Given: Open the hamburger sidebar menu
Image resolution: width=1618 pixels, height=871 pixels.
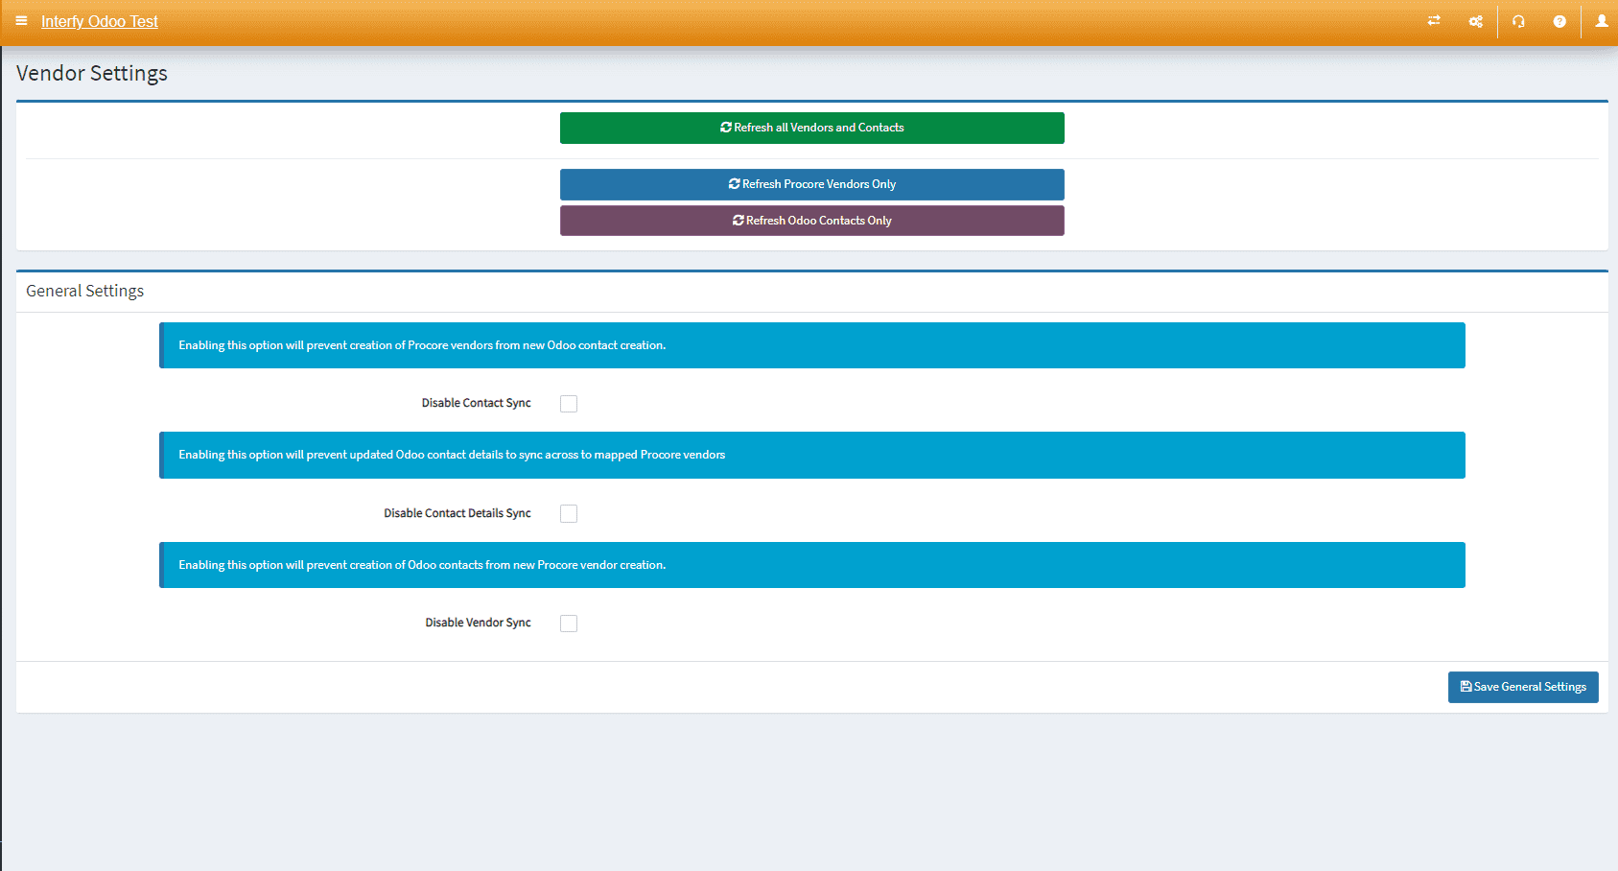Looking at the screenshot, I should (x=21, y=21).
